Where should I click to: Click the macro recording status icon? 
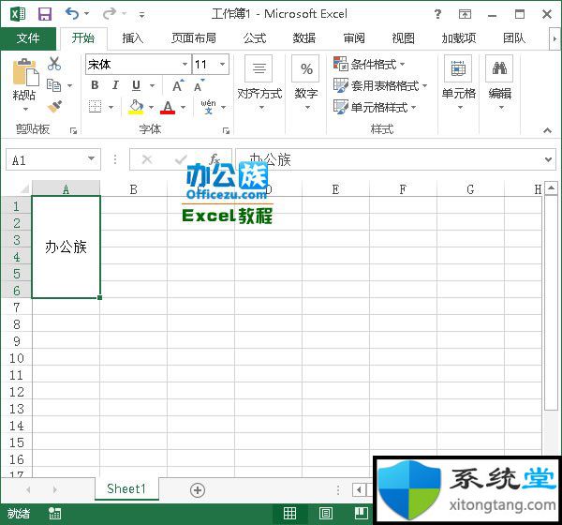tap(55, 514)
